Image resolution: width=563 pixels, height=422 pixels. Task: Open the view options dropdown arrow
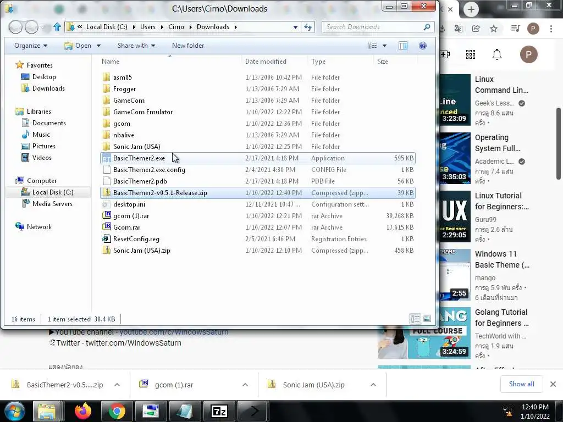click(x=384, y=46)
